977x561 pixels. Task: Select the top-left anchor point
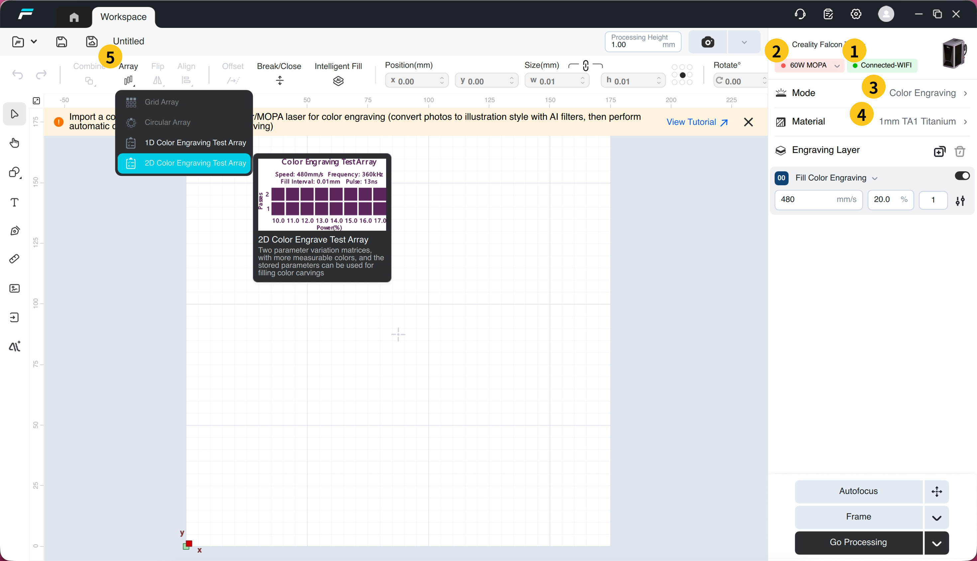pyautogui.click(x=675, y=67)
